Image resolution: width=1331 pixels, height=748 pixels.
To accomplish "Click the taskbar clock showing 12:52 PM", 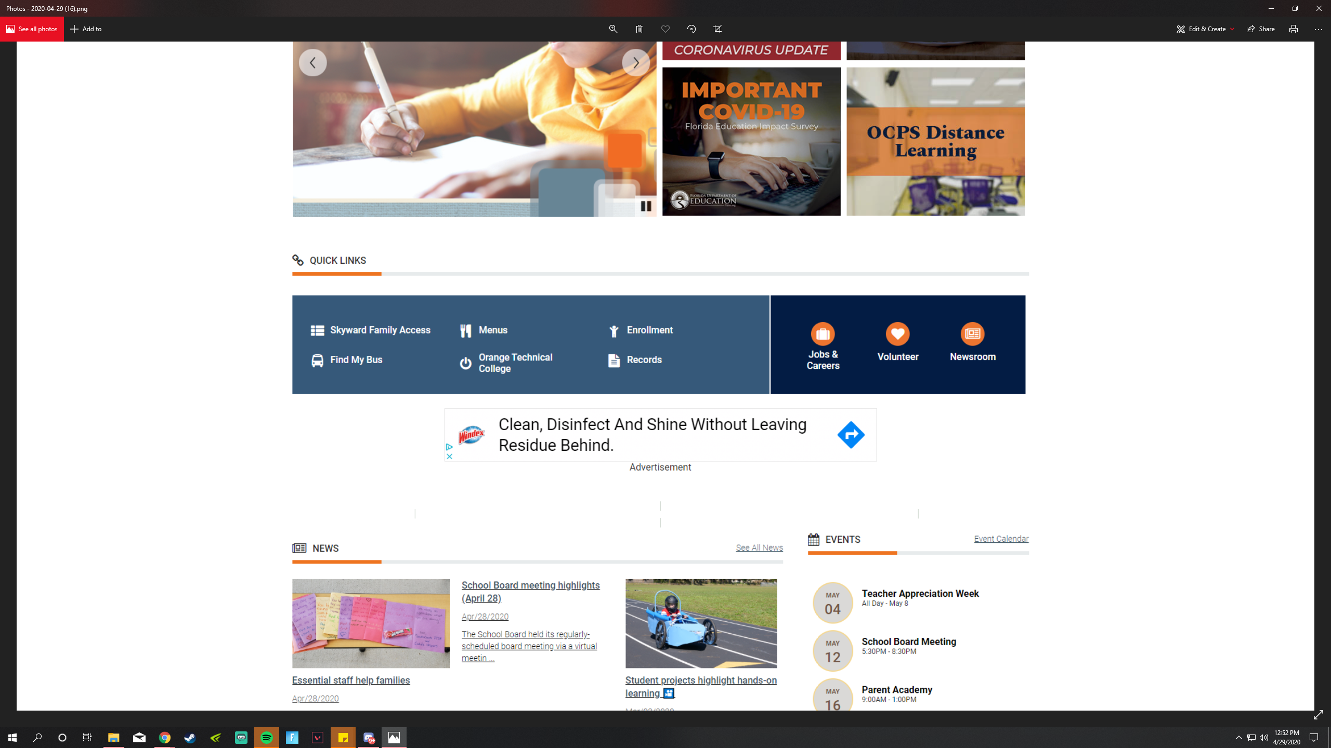I will pyautogui.click(x=1286, y=738).
